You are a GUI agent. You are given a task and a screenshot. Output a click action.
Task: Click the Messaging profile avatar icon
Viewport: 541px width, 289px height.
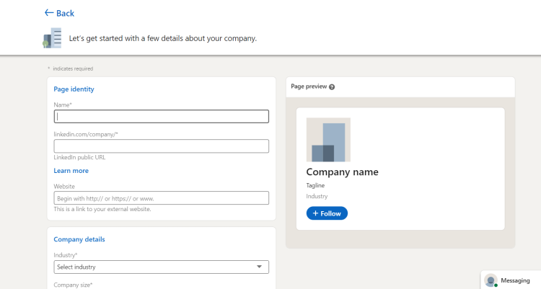point(491,280)
